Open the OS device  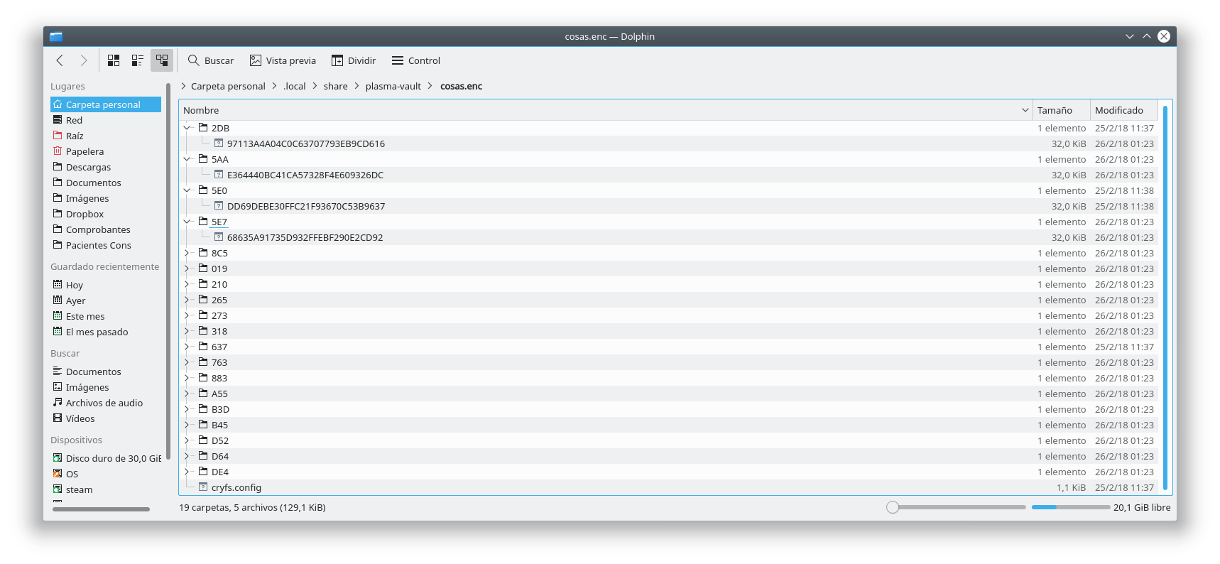106,474
